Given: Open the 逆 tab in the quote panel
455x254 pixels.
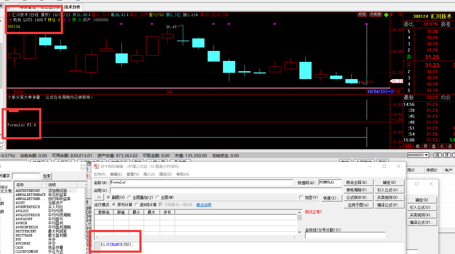Looking at the screenshot, I should point(450,146).
